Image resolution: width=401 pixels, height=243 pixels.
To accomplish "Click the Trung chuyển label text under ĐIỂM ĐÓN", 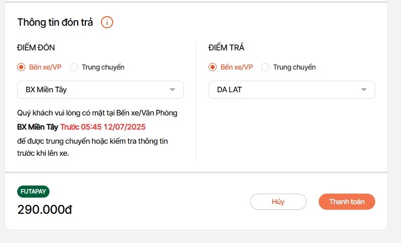I will (103, 67).
